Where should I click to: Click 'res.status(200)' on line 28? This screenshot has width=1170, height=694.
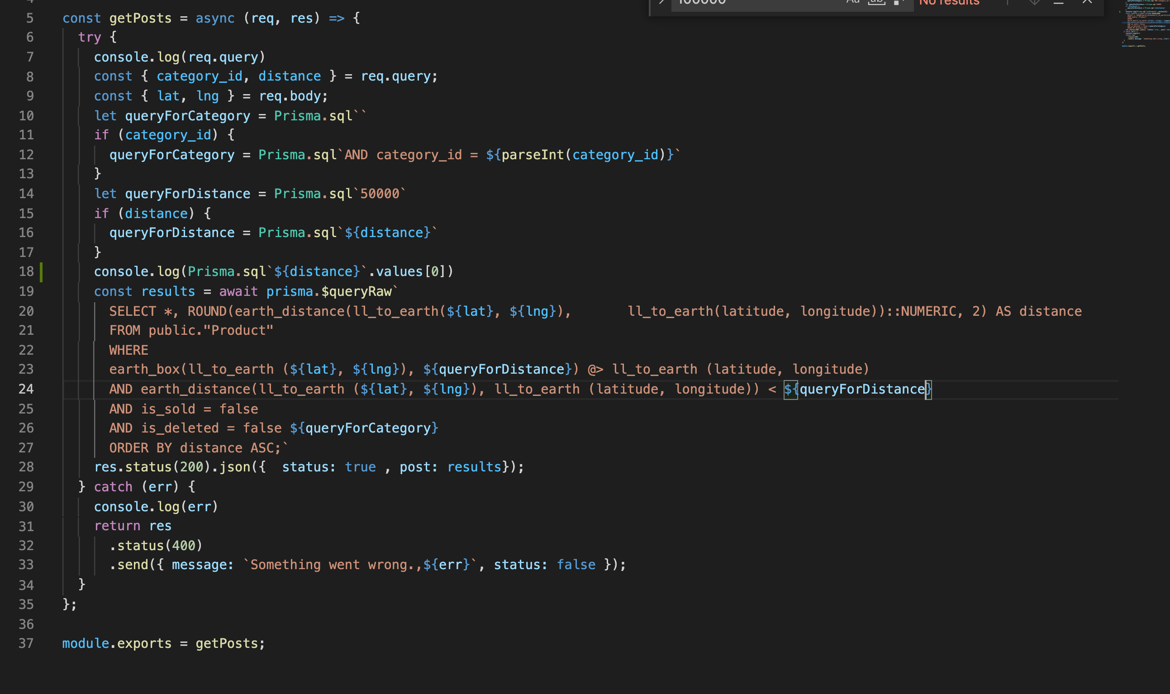click(x=152, y=467)
